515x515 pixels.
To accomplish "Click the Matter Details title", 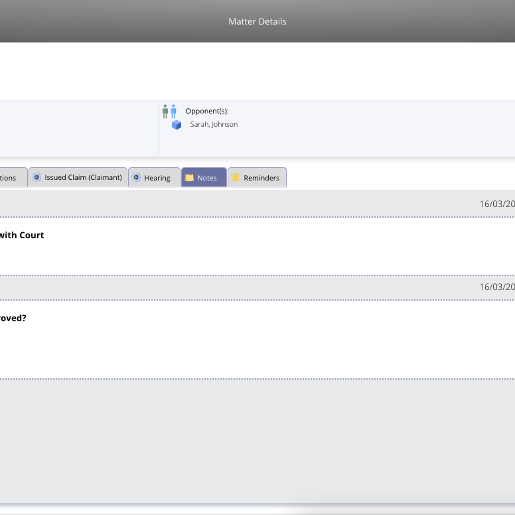I will tap(257, 21).
